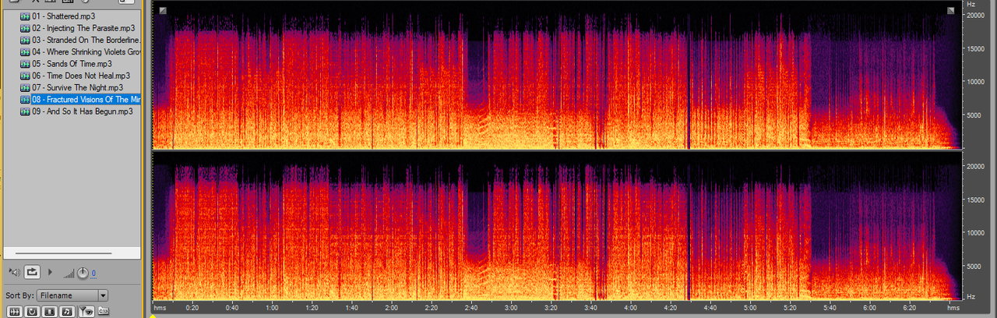Toggle show MIDI files filter button

(68, 312)
